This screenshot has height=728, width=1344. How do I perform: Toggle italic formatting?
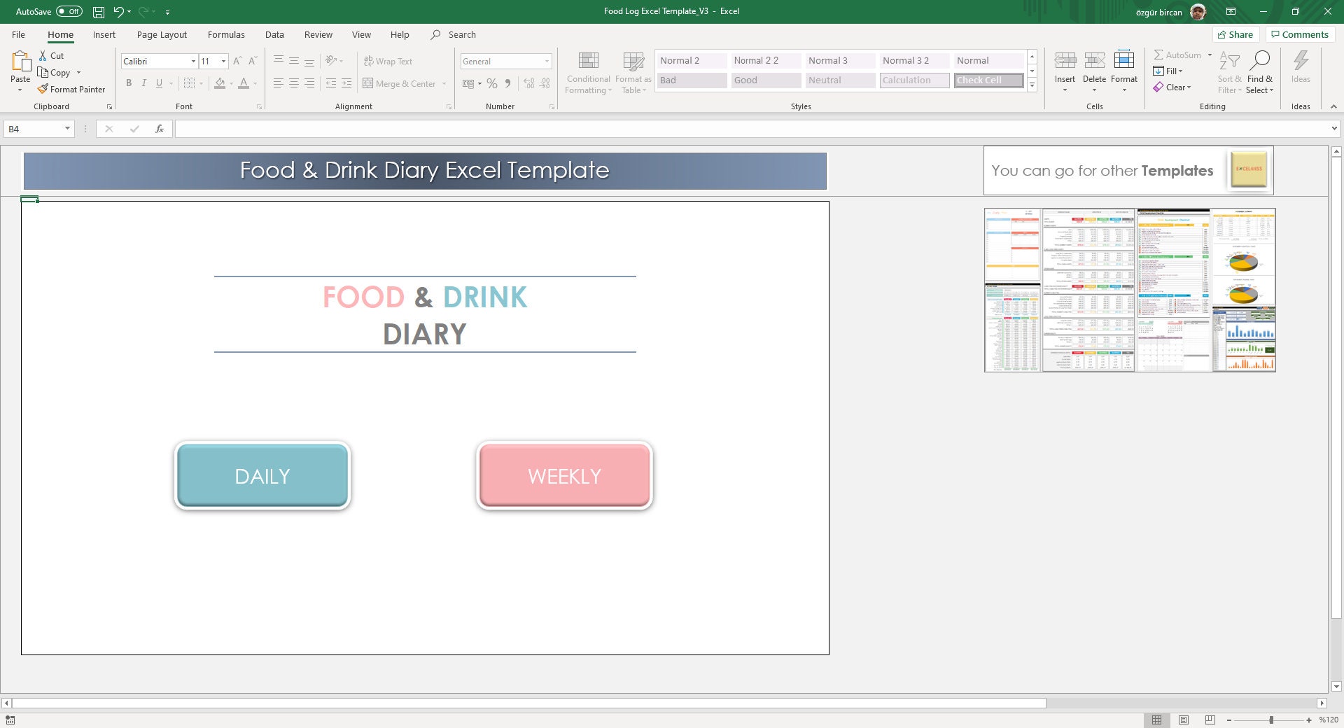click(143, 83)
